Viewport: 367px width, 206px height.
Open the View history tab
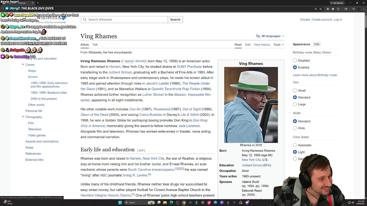(262, 45)
